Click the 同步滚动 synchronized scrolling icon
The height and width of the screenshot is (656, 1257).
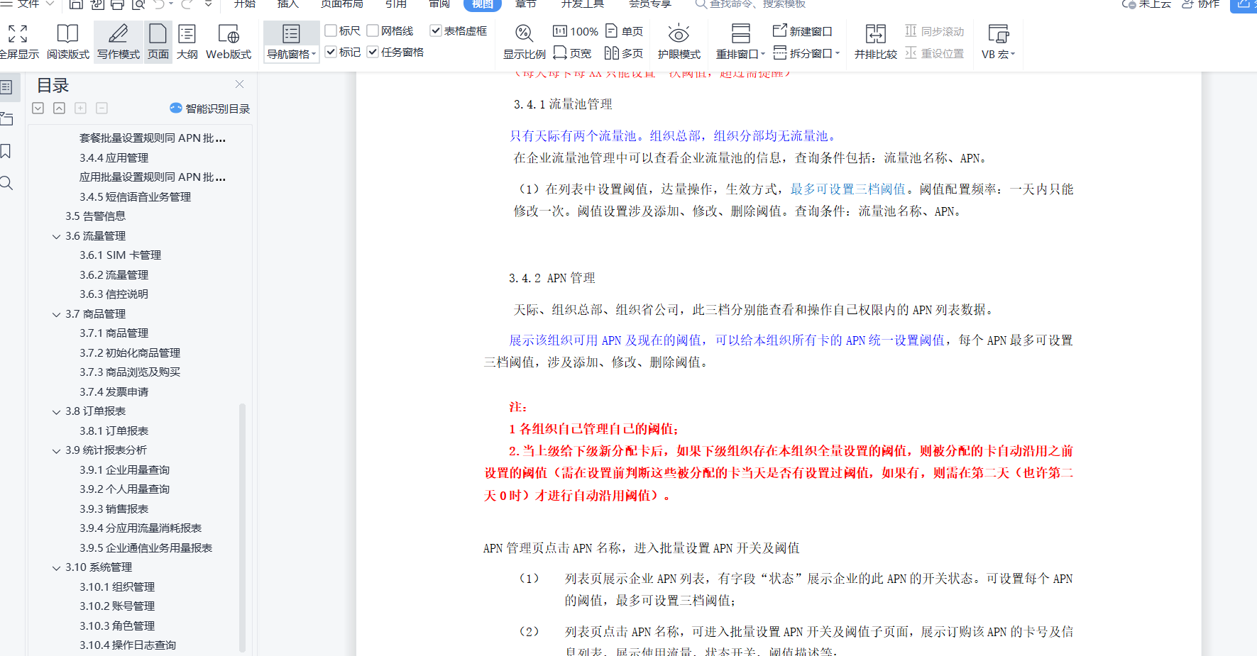(x=911, y=30)
